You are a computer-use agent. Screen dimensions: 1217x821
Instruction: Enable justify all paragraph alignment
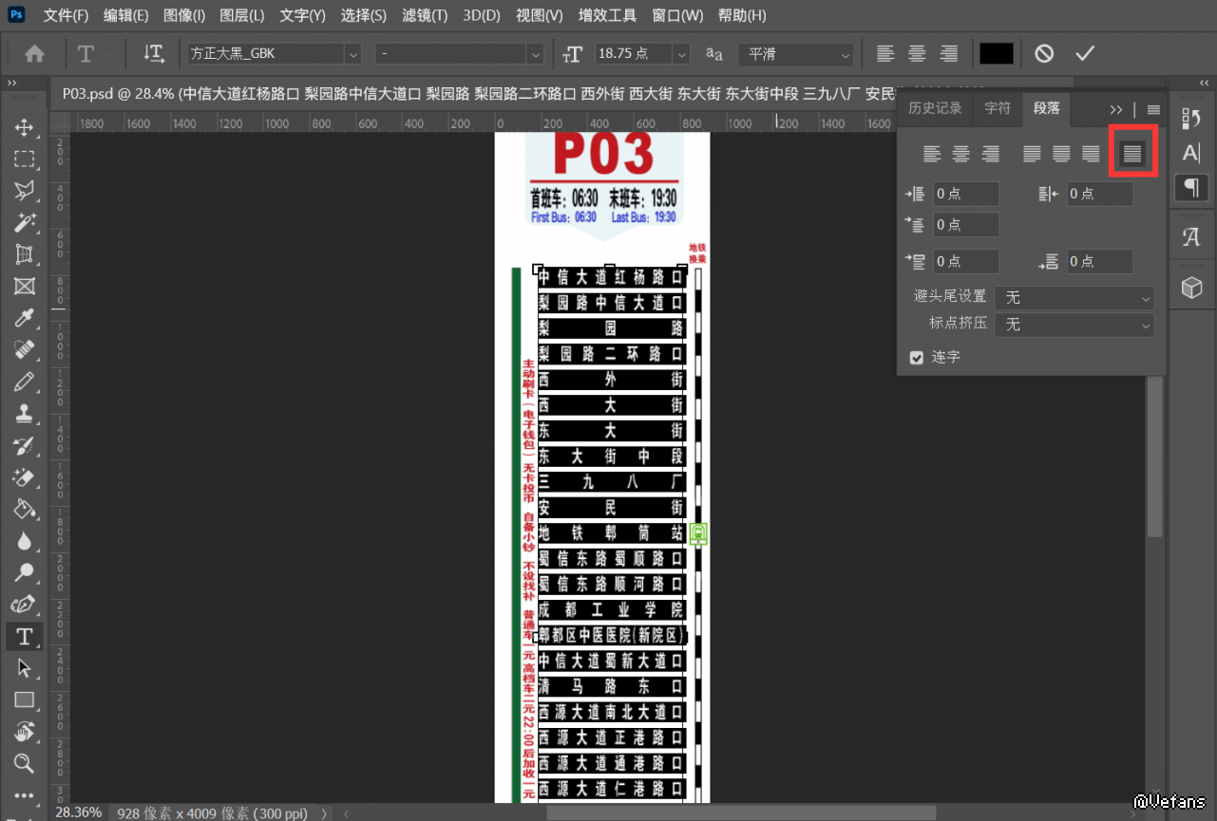point(1131,154)
